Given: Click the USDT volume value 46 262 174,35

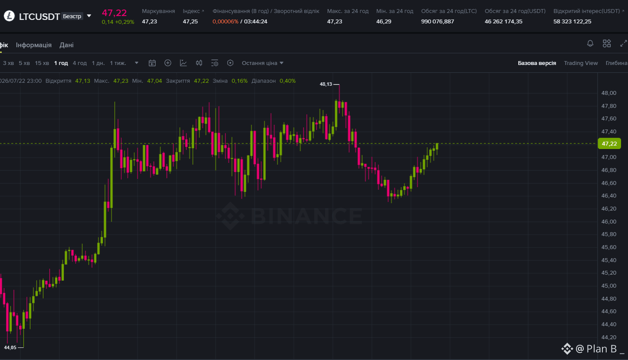Looking at the screenshot, I should [x=504, y=21].
